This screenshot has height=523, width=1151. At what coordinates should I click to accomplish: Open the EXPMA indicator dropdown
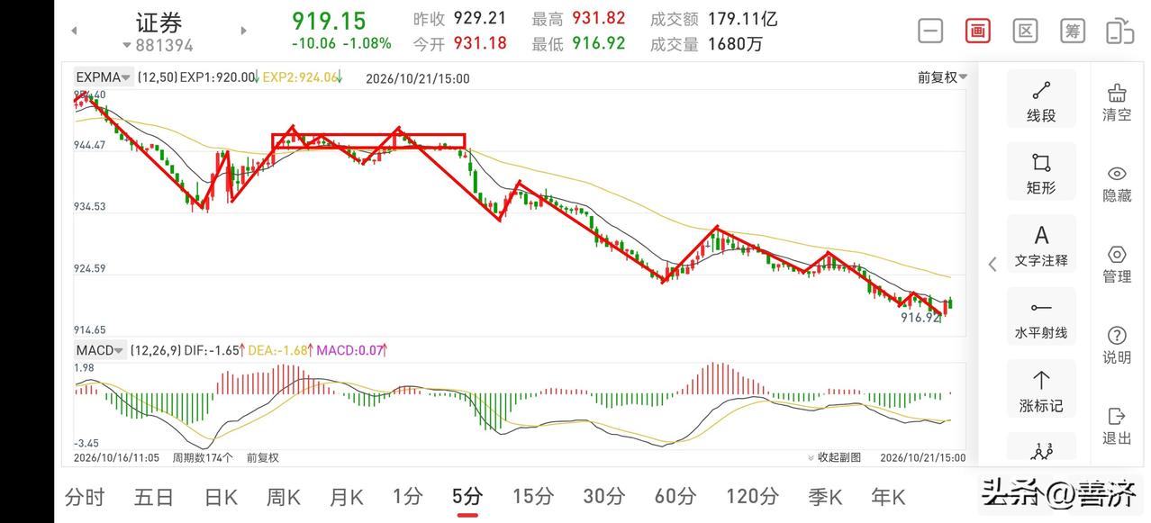click(104, 77)
